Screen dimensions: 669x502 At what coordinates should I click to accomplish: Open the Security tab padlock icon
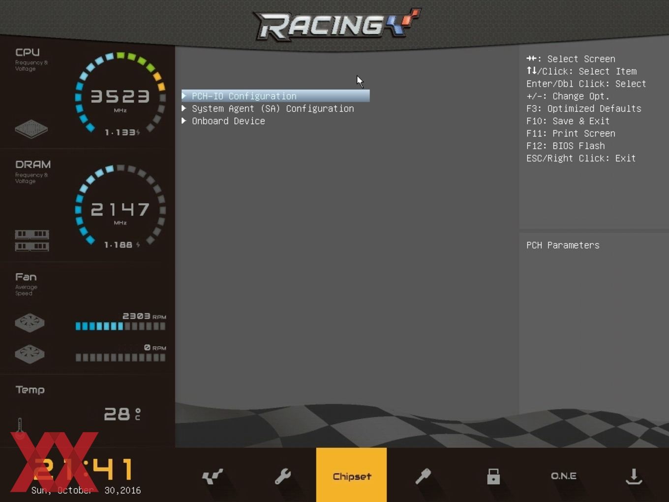(493, 476)
